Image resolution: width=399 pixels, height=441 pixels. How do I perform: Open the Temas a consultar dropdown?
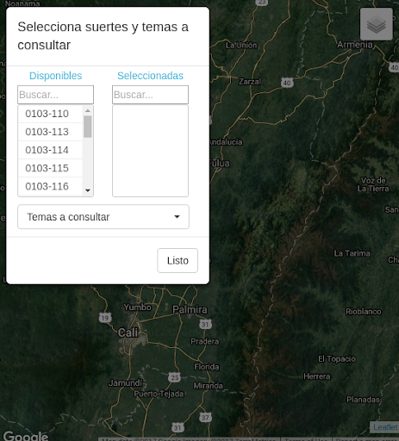coord(103,217)
